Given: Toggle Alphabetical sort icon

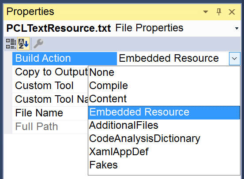Looking at the screenshot, I should click(x=23, y=44).
